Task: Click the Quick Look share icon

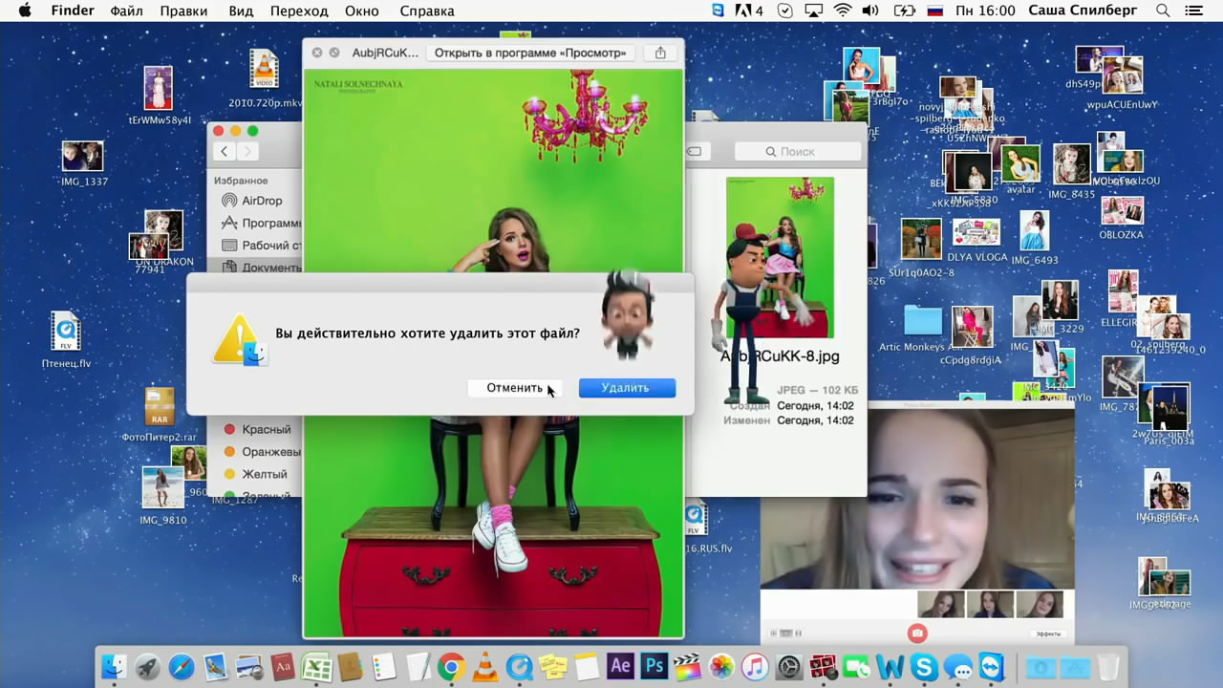Action: pos(660,53)
